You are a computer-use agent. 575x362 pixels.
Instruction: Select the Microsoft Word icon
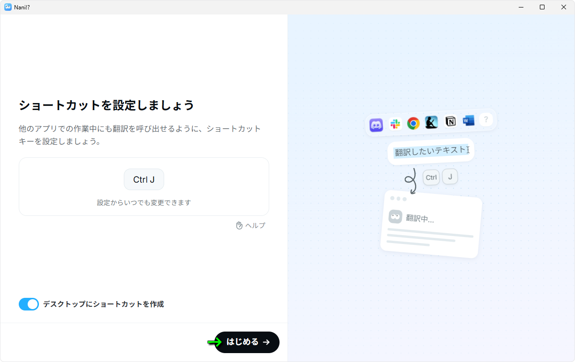tap(469, 120)
